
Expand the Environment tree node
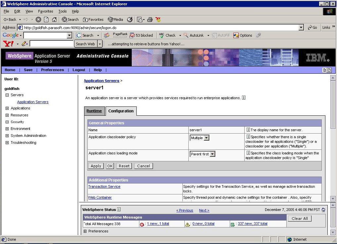click(7, 129)
